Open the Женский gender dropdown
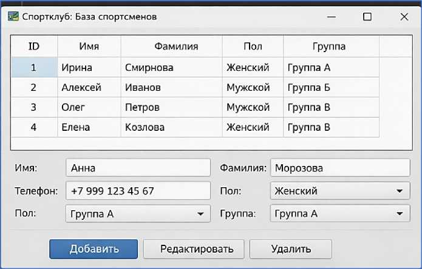The width and height of the screenshot is (422, 269). (x=340, y=191)
